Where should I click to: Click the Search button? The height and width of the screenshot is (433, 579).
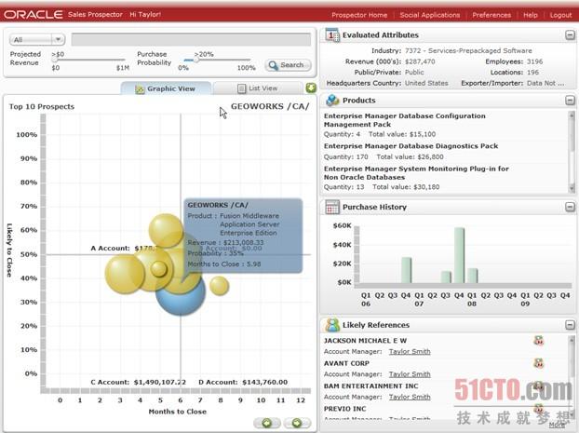point(288,65)
